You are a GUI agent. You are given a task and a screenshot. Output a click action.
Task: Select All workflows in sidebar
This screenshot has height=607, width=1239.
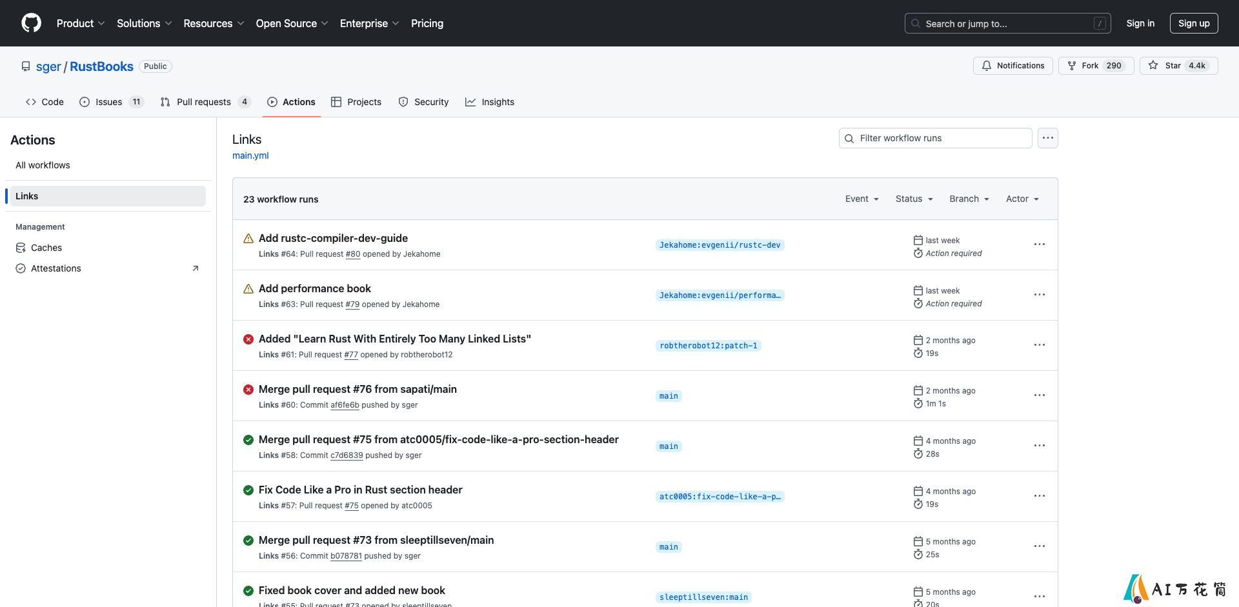[x=108, y=165]
